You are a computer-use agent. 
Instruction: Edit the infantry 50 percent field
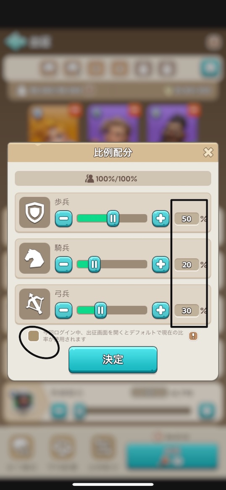pyautogui.click(x=187, y=219)
